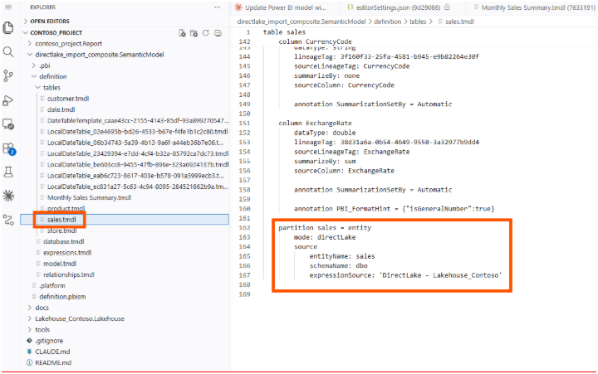598x374 pixels.
Task: Open the hamburger menu icon
Action: (x=8, y=7)
